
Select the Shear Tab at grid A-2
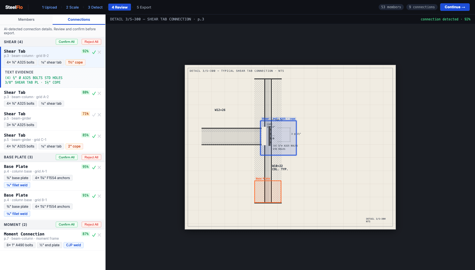point(53,98)
